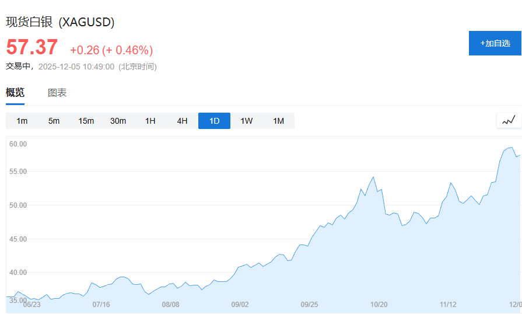Pick the 4H interval
522x314 pixels.
183,121
